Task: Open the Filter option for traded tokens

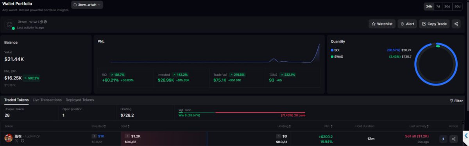Action: pyautogui.click(x=456, y=101)
